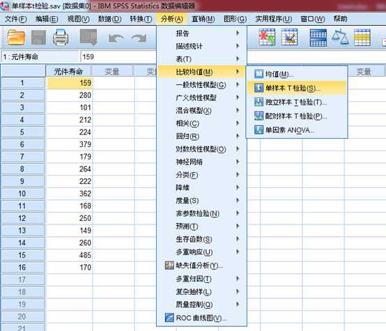Choose 配对样本 T 检验(P) from submenu
This screenshot has height=331, width=386.
click(297, 116)
